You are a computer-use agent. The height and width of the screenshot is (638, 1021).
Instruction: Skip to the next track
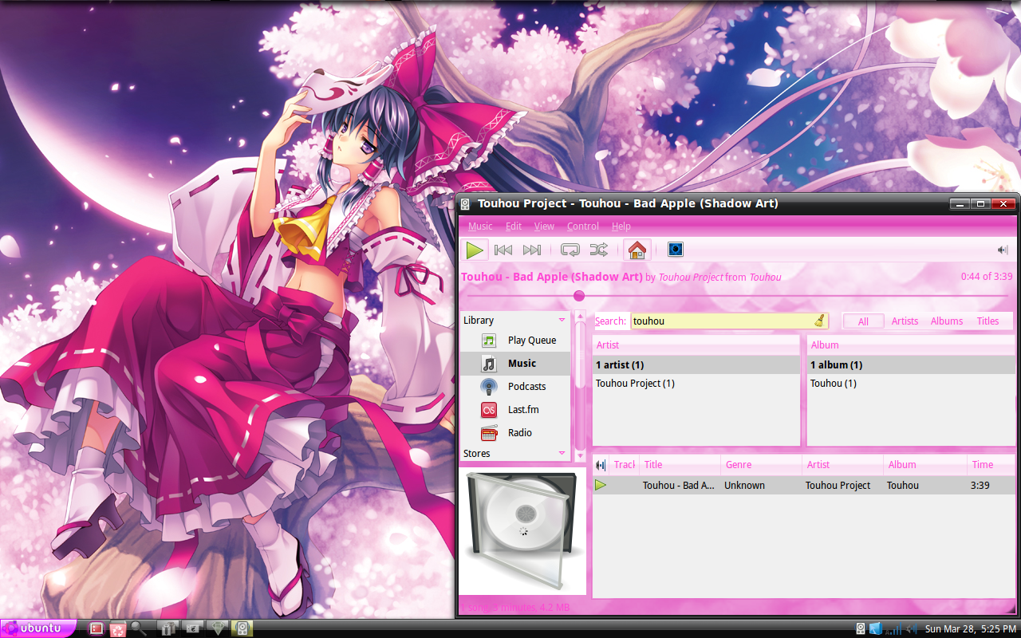[532, 250]
